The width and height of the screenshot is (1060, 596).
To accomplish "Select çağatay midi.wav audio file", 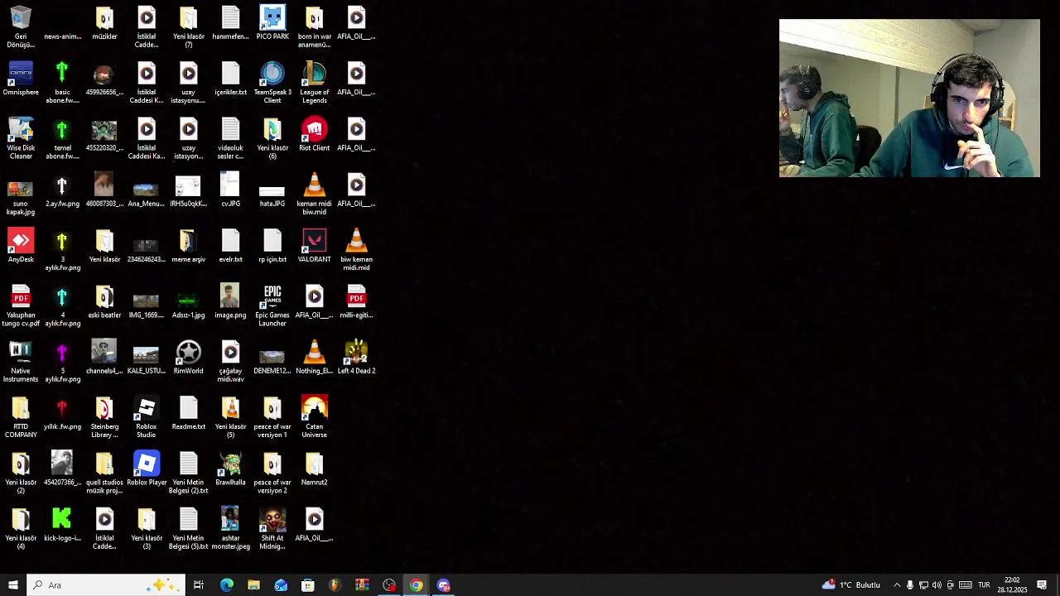I will point(230,361).
